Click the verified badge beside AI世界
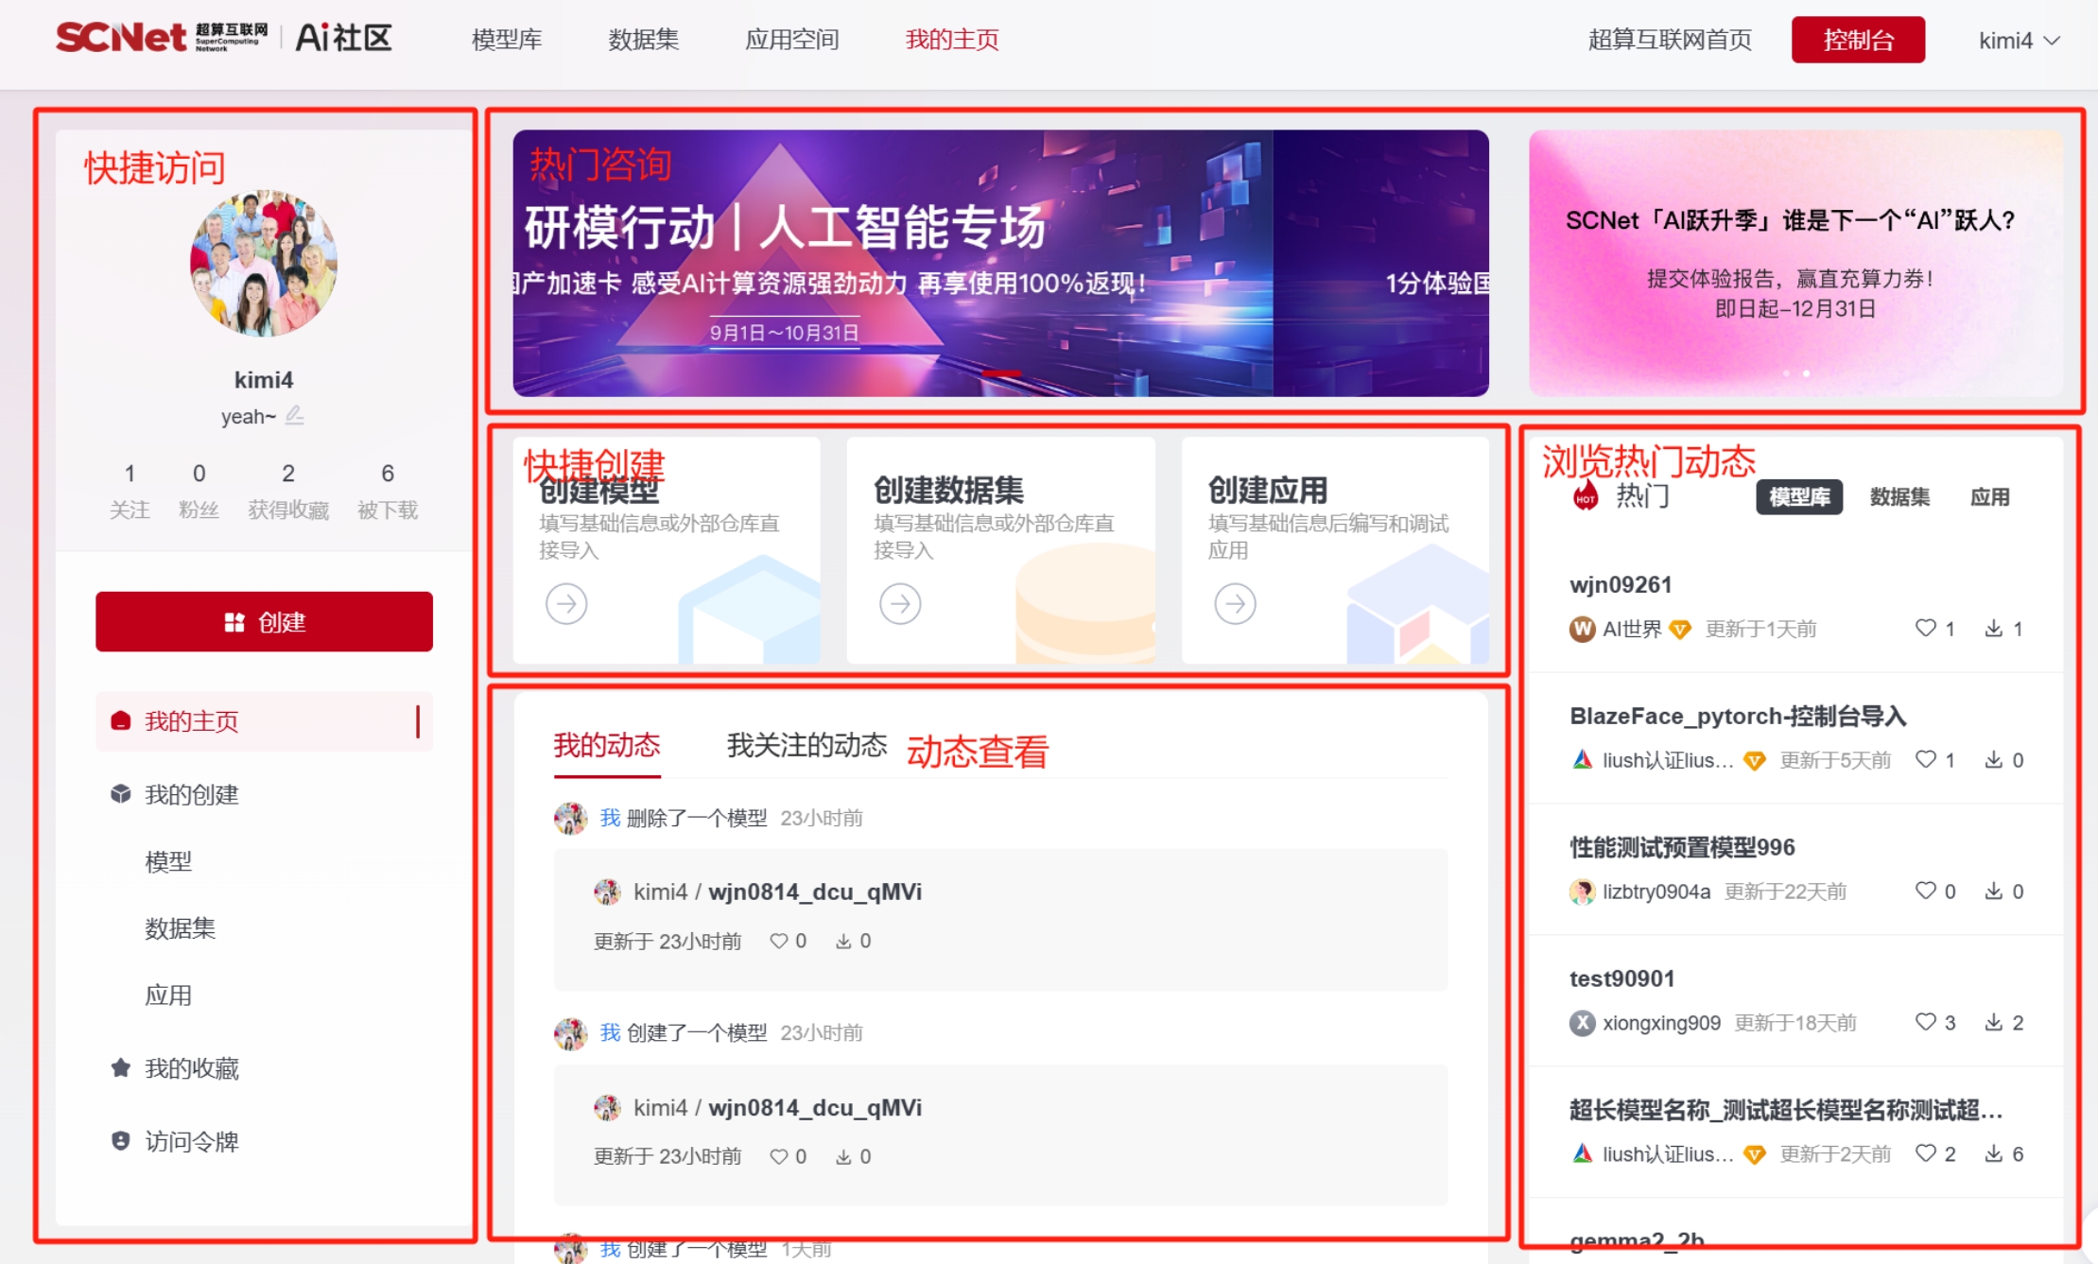This screenshot has width=2098, height=1264. tap(1680, 629)
